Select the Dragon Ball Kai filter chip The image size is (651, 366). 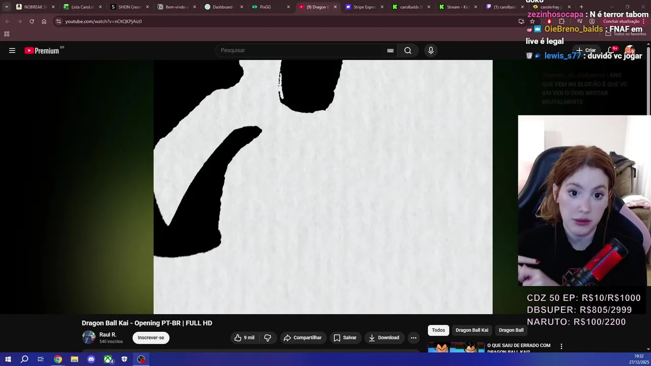coord(472,330)
